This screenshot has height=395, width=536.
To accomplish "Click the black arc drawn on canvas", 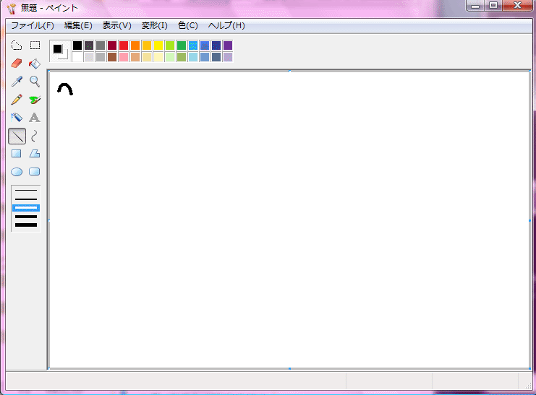I will pyautogui.click(x=65, y=85).
